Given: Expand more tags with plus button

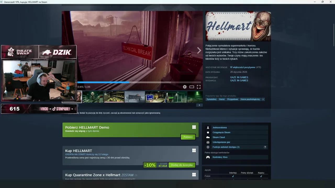Looking at the screenshot, I should click(263, 99).
